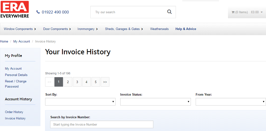The width and height of the screenshot is (266, 131).
Task: Select Weatherseals in navigation bar
Action: 159,29
